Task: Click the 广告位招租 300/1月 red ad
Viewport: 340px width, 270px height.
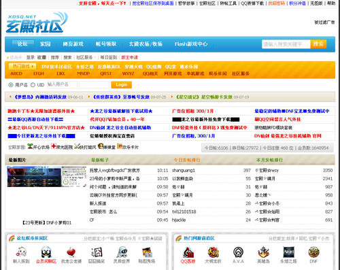Action: coord(193,111)
